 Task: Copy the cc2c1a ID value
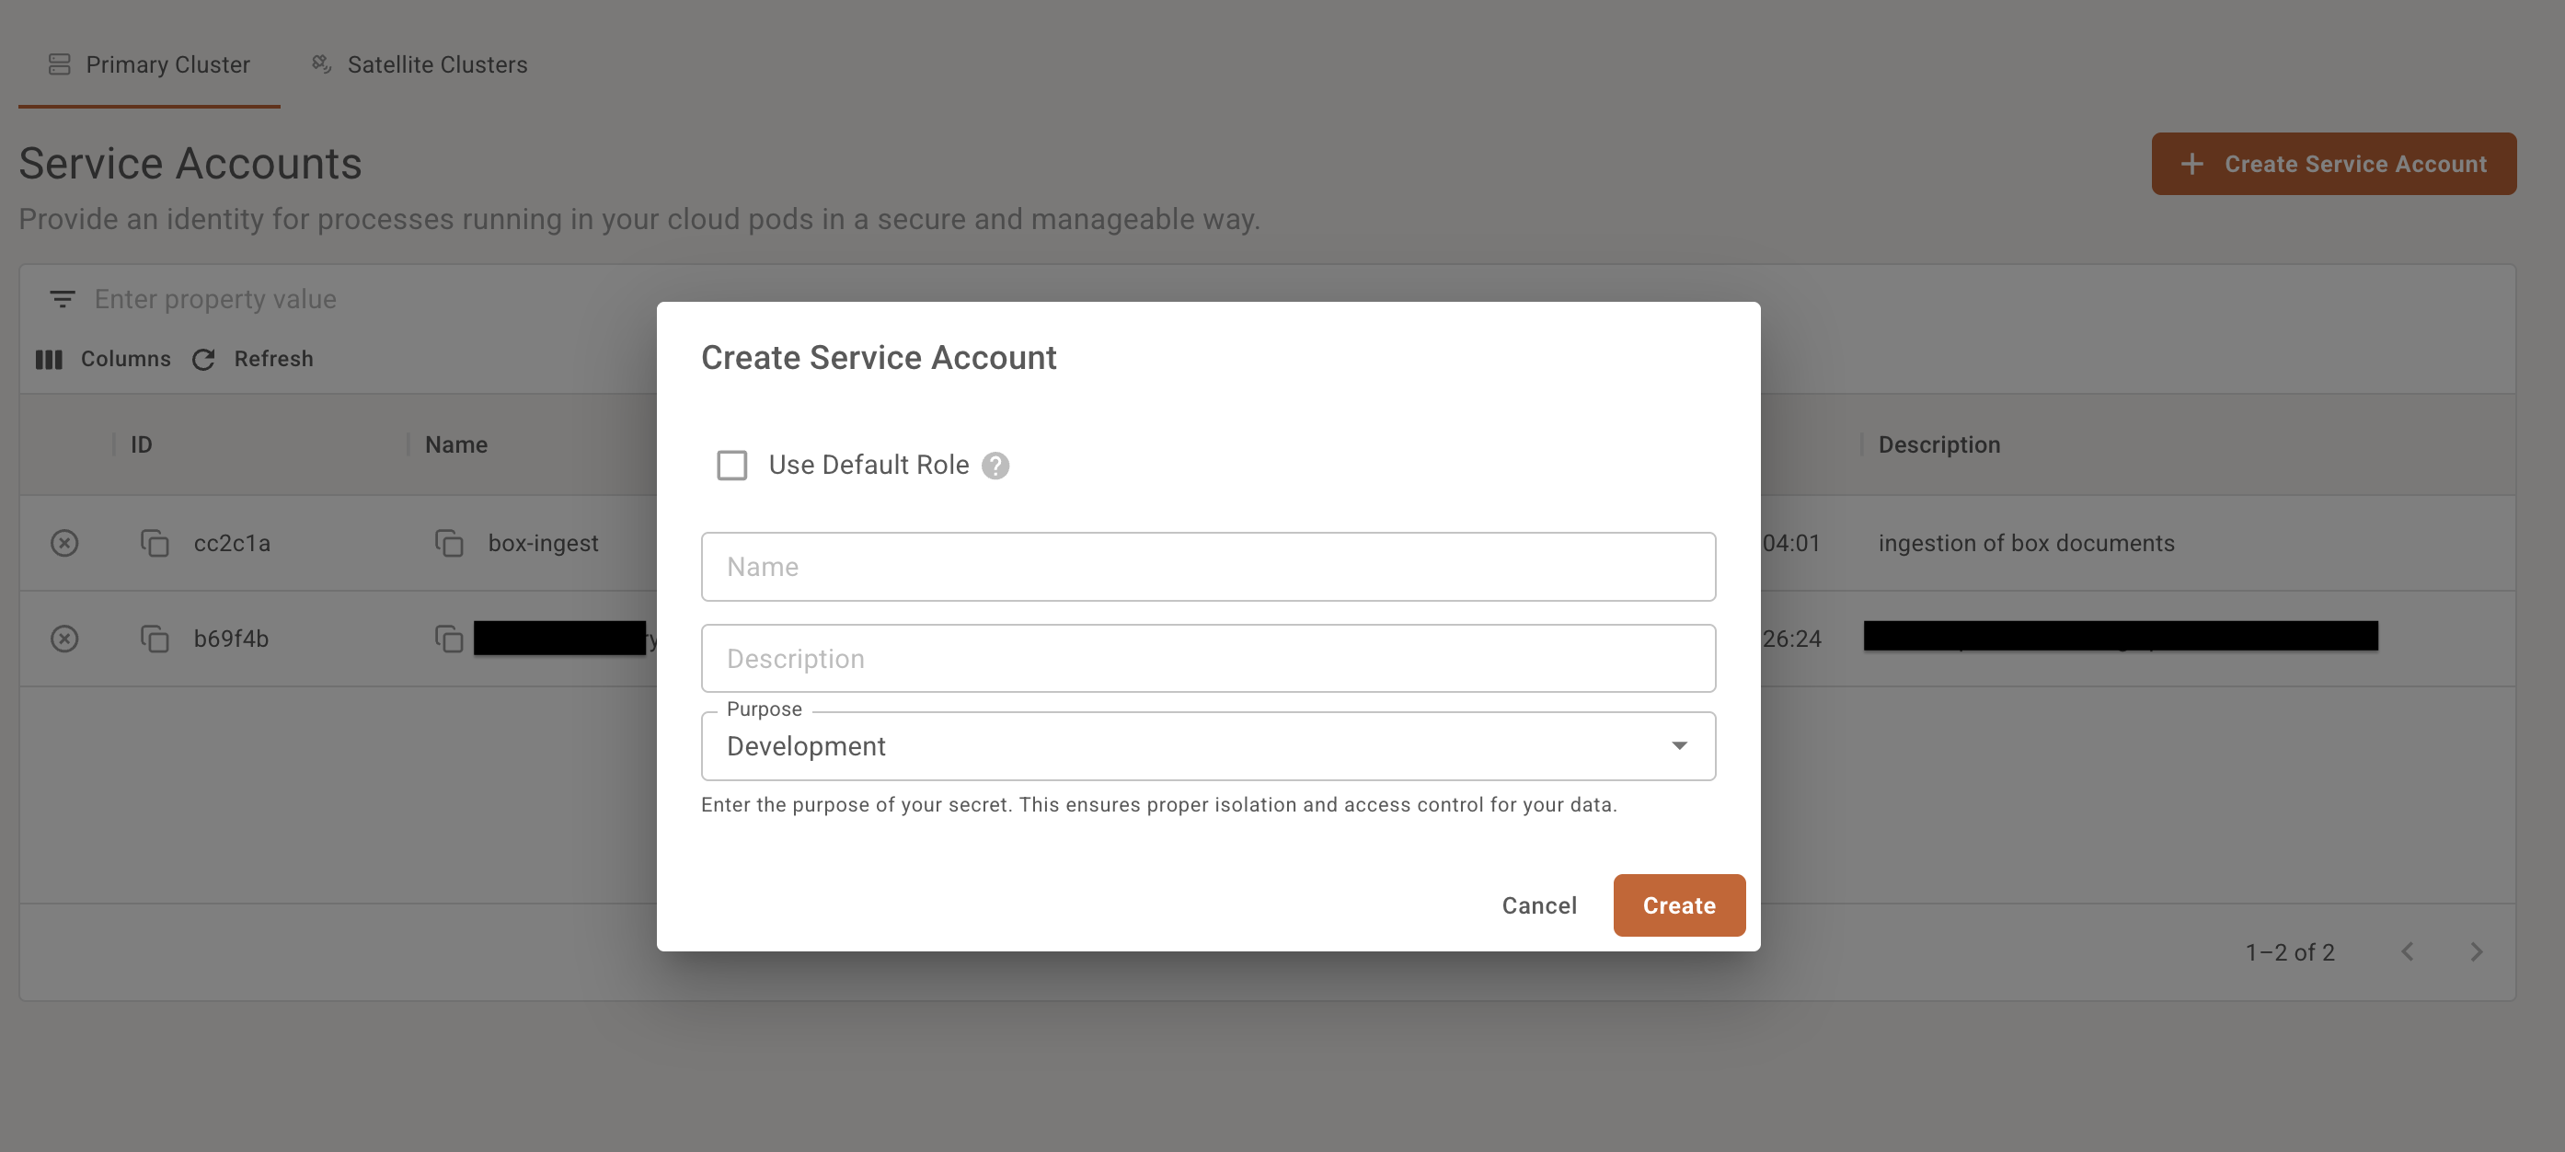(x=155, y=543)
